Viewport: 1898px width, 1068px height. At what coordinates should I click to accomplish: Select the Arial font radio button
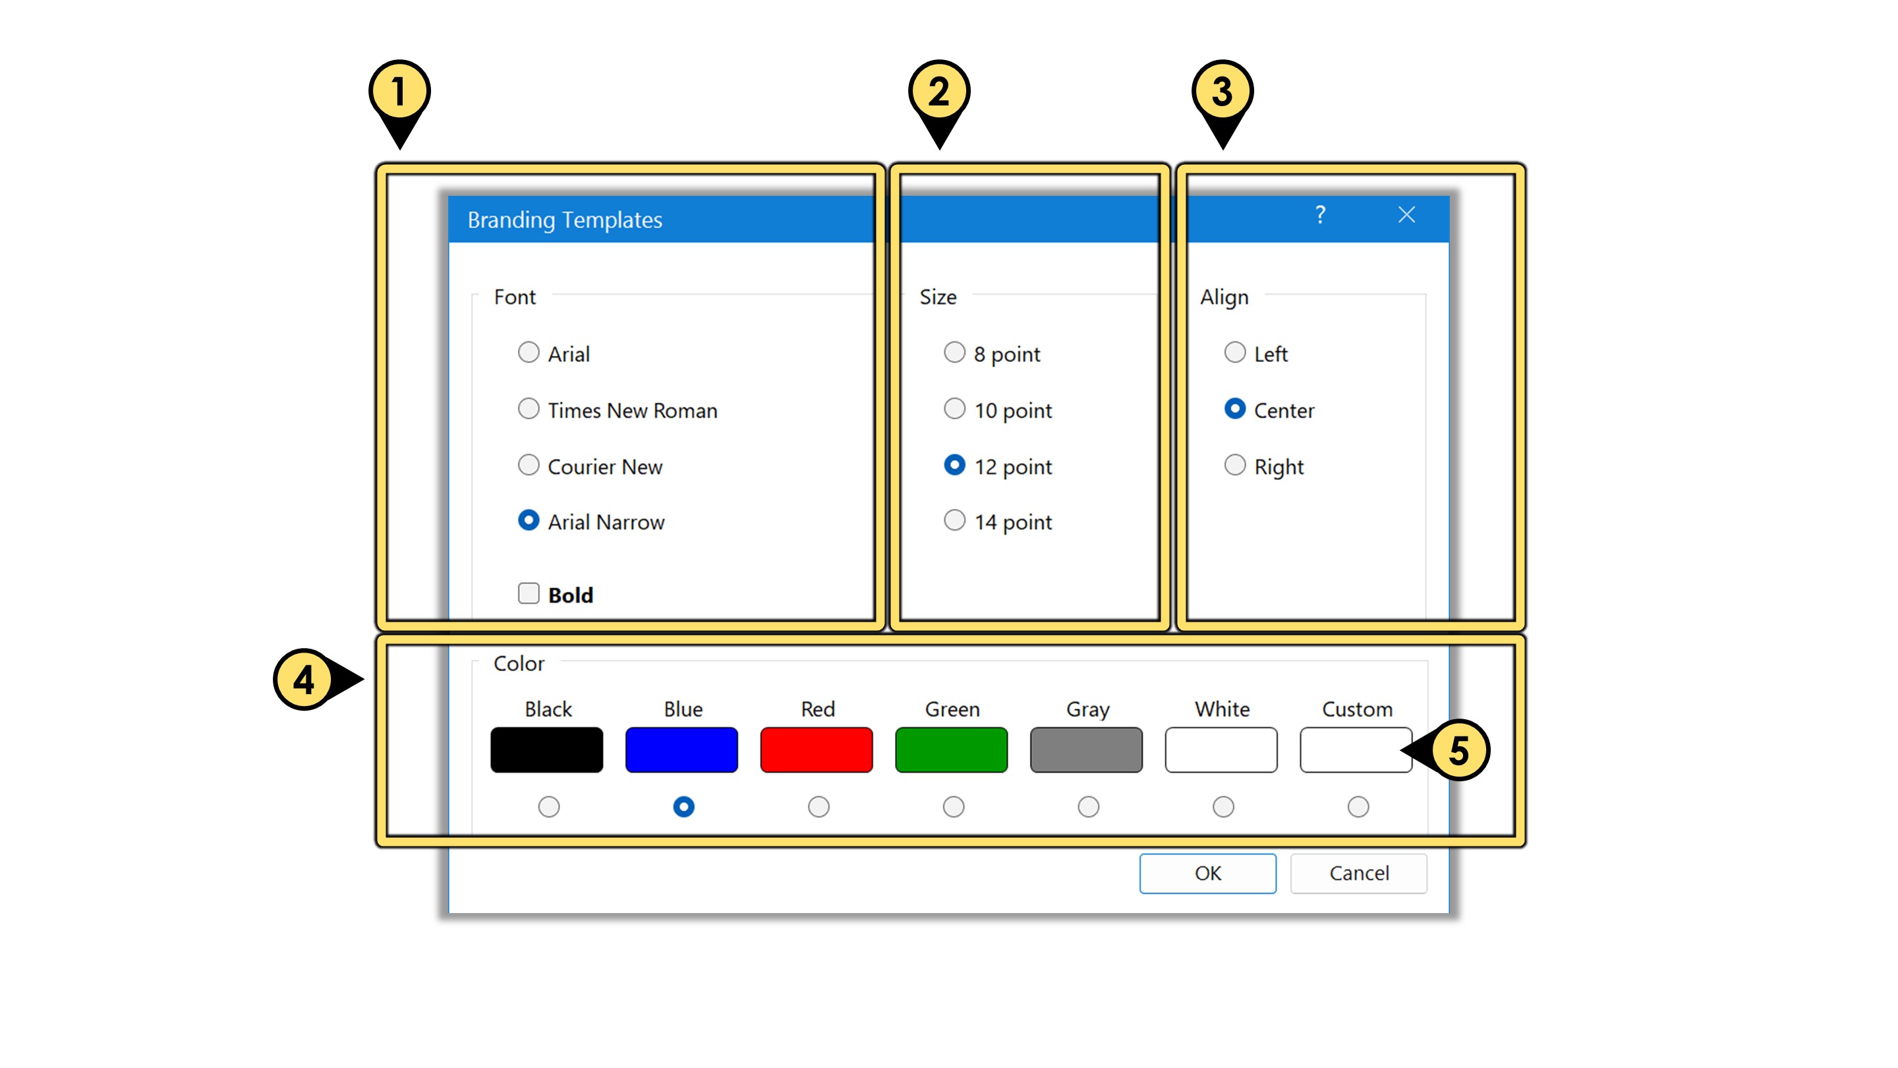pyautogui.click(x=529, y=353)
